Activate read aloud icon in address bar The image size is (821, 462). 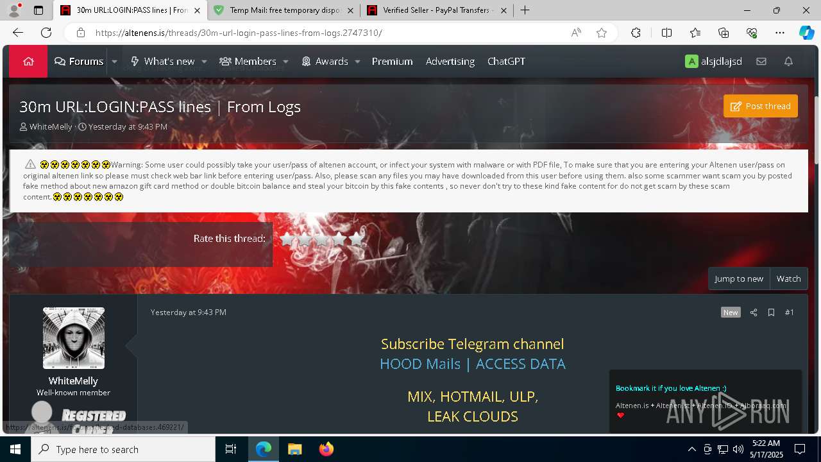coord(576,33)
